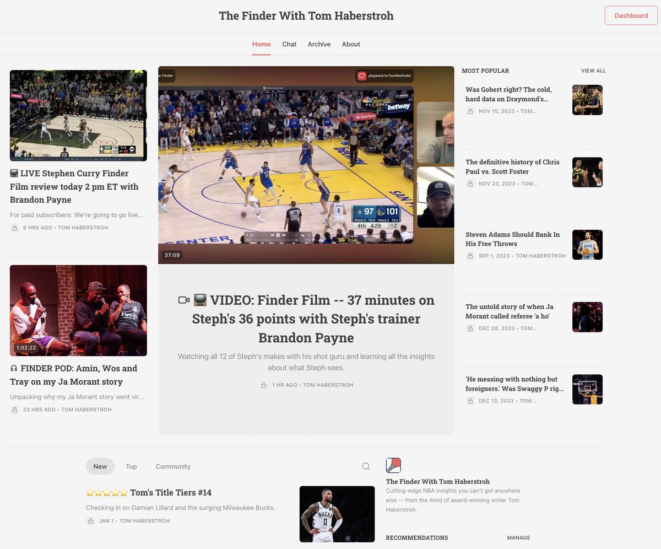Screen dimensions: 661x549
Task: Click lock icon on 23 HRS AGO post
Action: pyautogui.click(x=15, y=410)
